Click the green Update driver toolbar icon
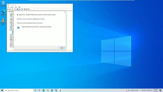 point(25,9)
